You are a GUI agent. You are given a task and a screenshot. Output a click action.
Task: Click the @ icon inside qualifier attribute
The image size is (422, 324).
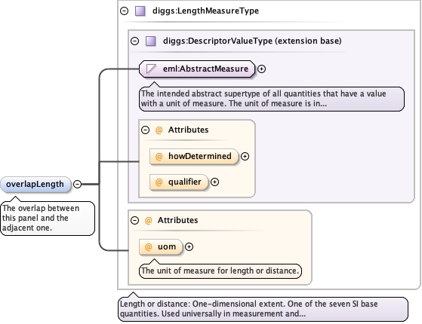[x=159, y=182]
